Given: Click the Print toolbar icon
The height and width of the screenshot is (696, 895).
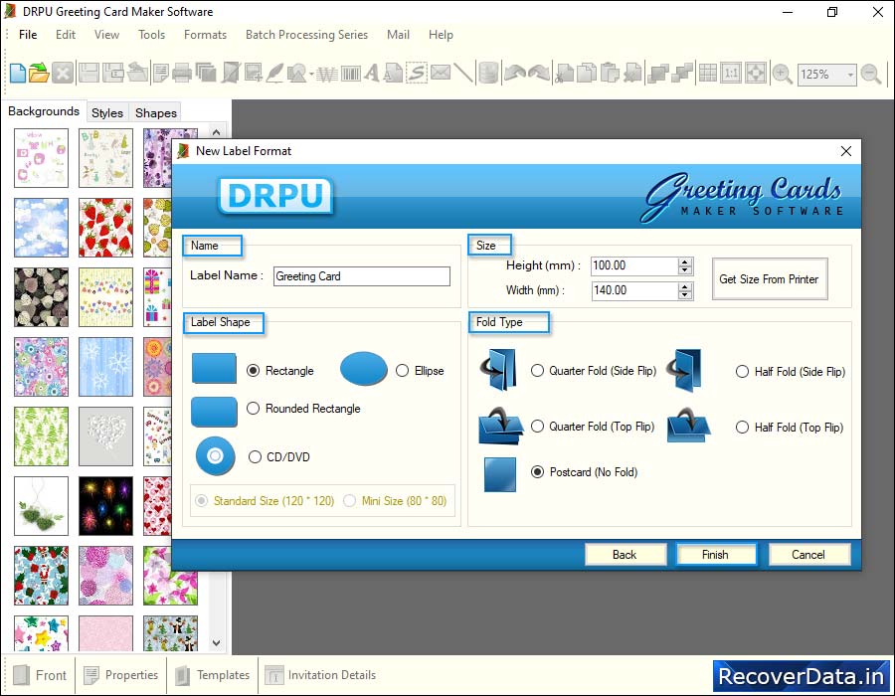Looking at the screenshot, I should point(182,74).
